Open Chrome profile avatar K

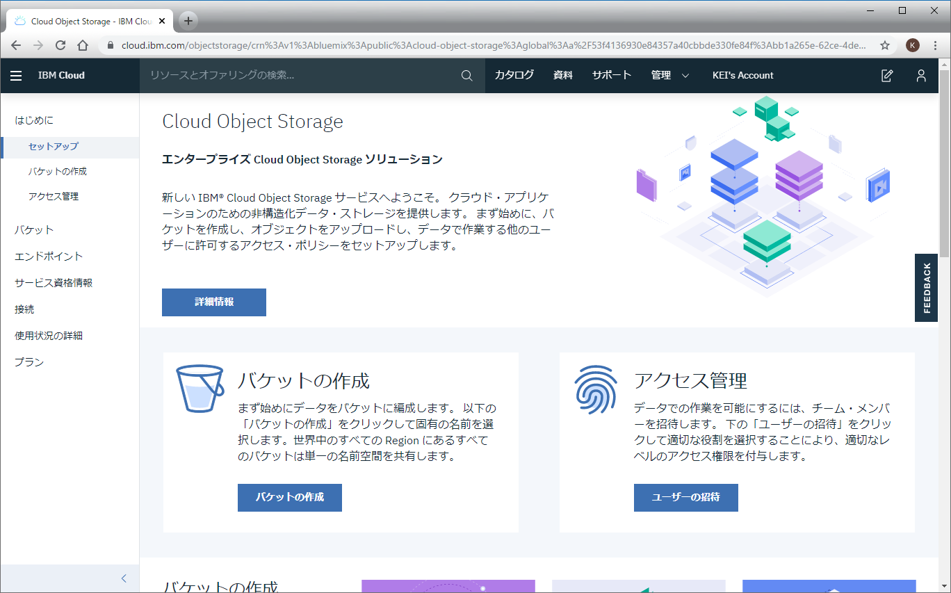pos(913,45)
